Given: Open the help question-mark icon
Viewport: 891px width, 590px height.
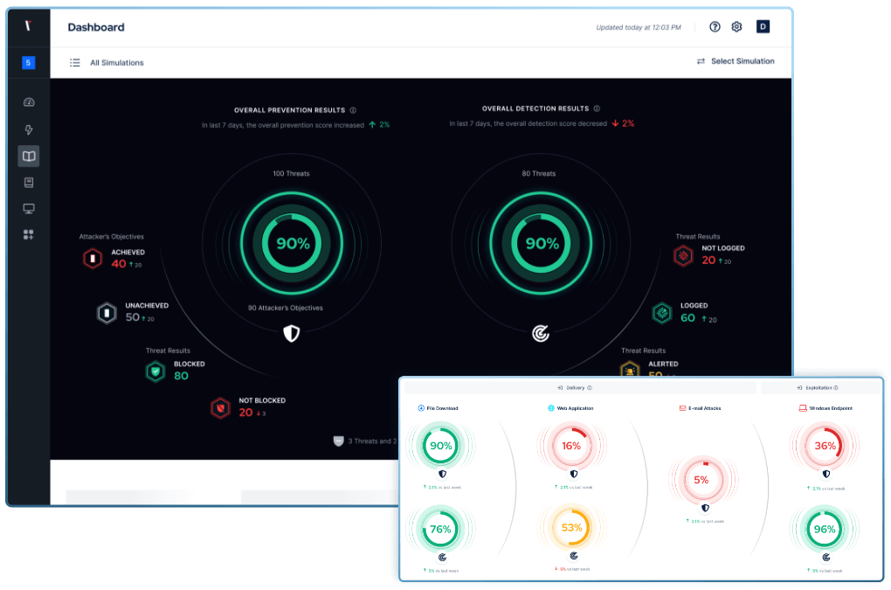Looking at the screenshot, I should [x=715, y=26].
